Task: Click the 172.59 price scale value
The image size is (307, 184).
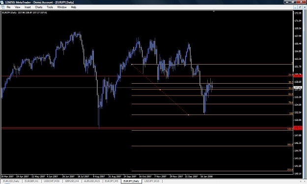Action: (298, 13)
